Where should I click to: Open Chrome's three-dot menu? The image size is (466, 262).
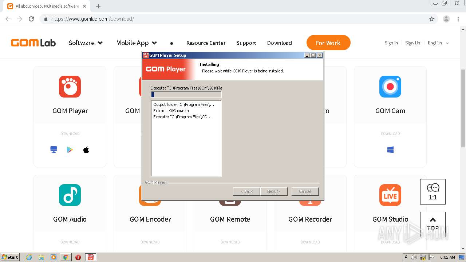point(458,19)
